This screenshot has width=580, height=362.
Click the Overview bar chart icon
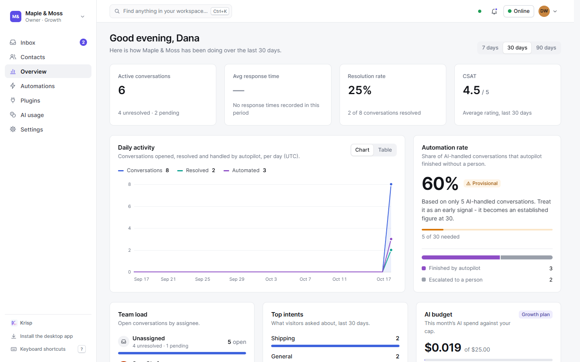(13, 71)
